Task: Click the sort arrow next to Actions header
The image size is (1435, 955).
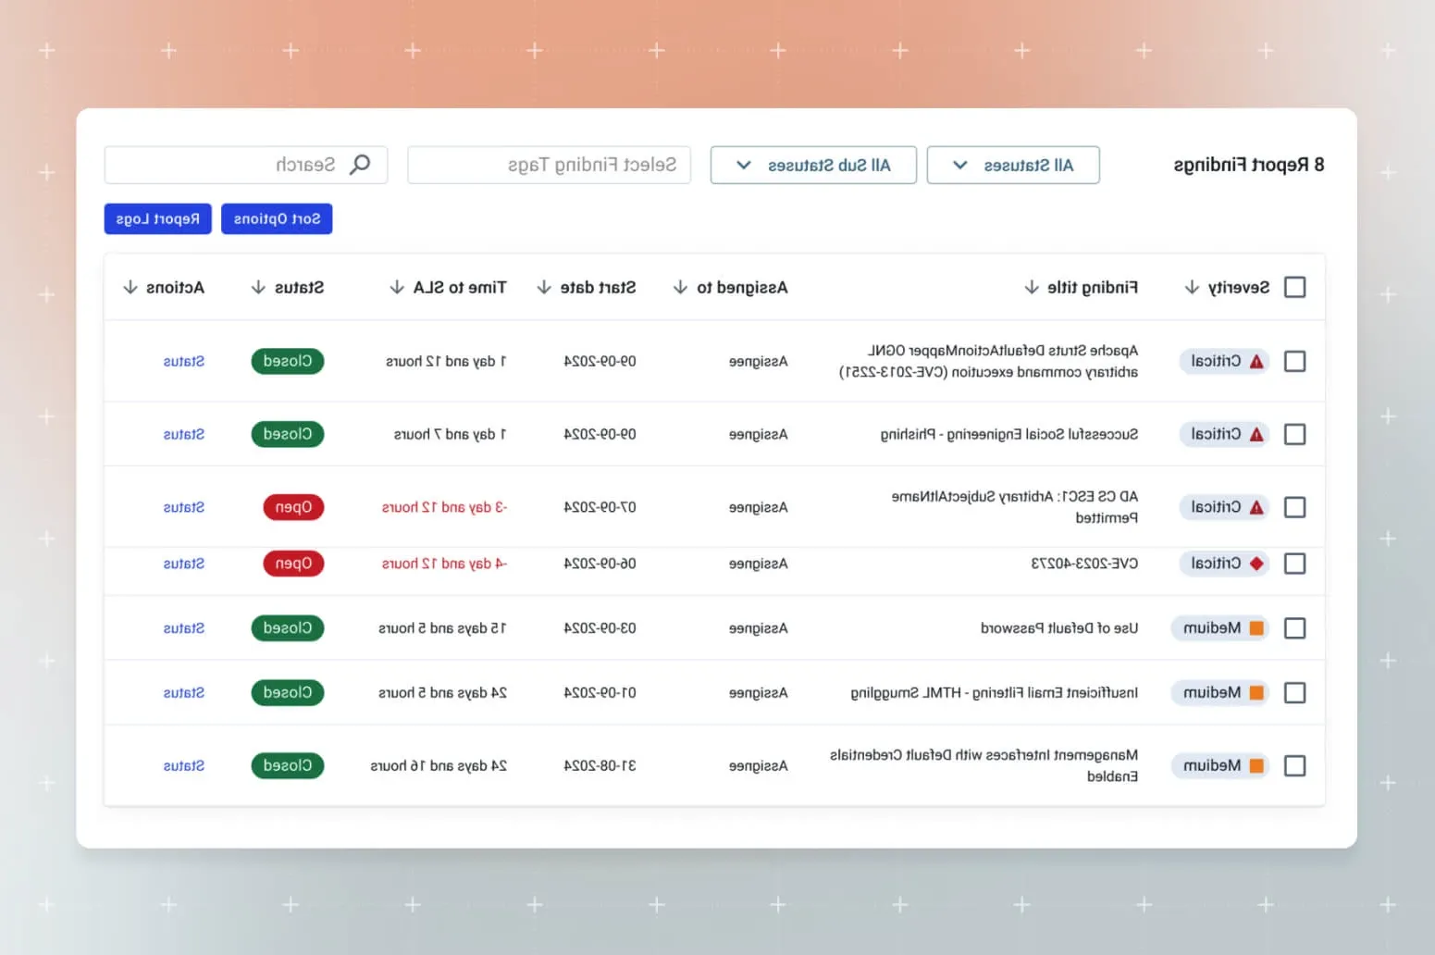Action: [x=130, y=288]
